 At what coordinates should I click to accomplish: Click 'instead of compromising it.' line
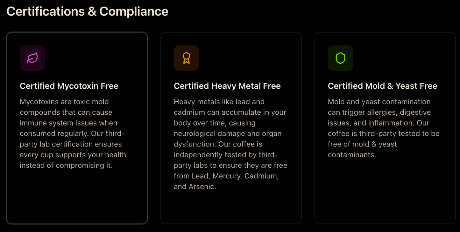[x=66, y=165]
